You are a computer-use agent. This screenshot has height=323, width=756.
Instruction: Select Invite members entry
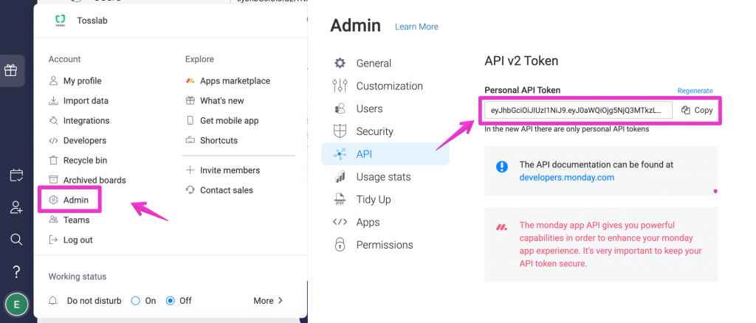(x=230, y=170)
